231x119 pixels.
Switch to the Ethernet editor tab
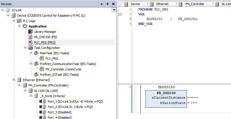tap(162, 4)
